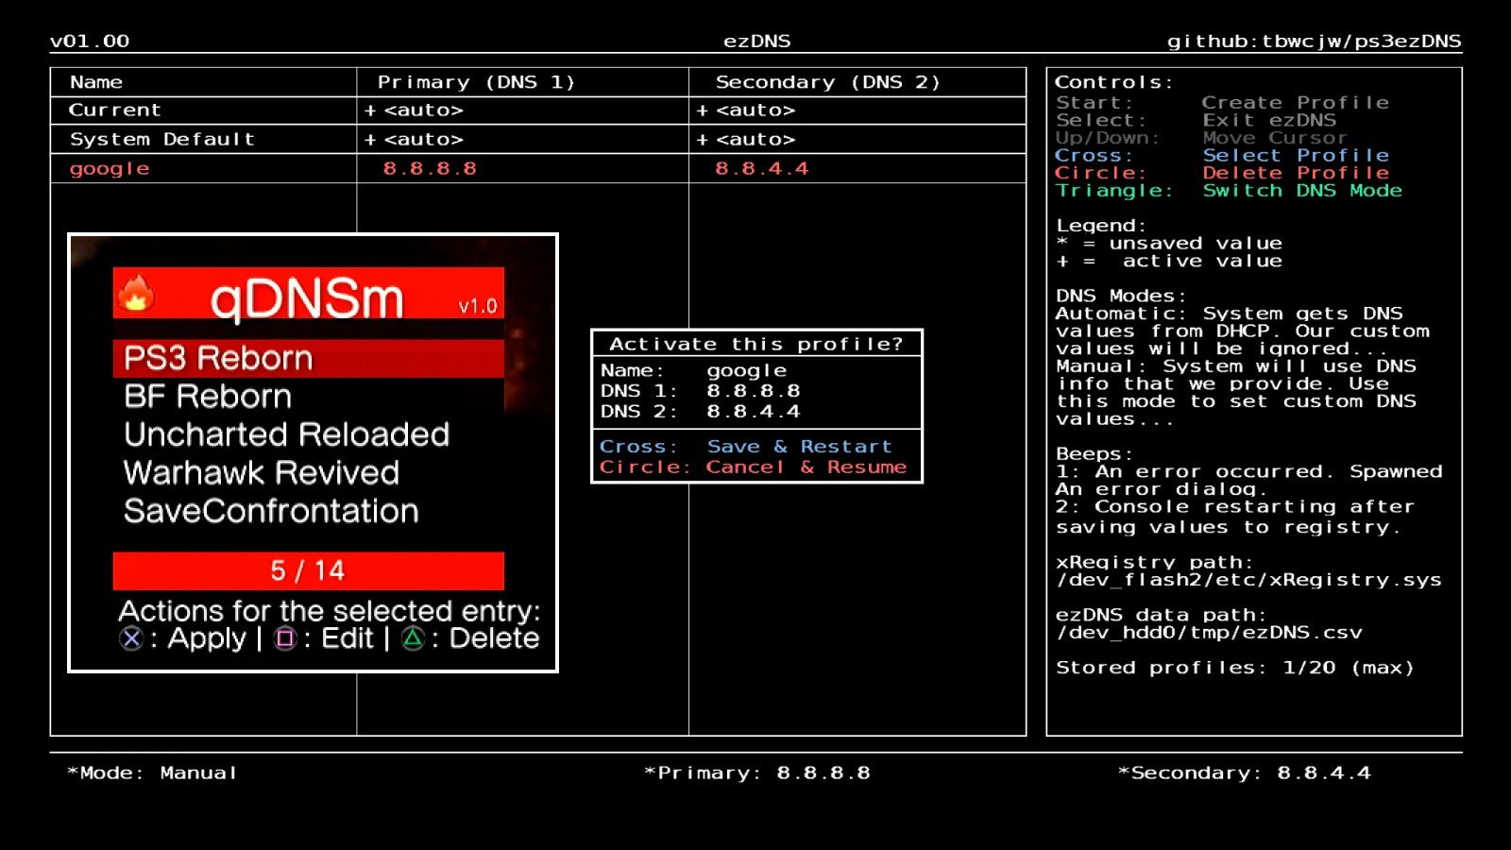The height and width of the screenshot is (850, 1511).
Task: Click the Switch DNS Mode control hint
Action: [1302, 190]
